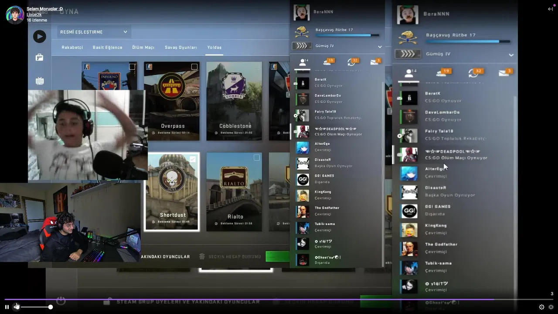Tick the Rialto map checkbox
The image size is (558, 314).
[257, 157]
